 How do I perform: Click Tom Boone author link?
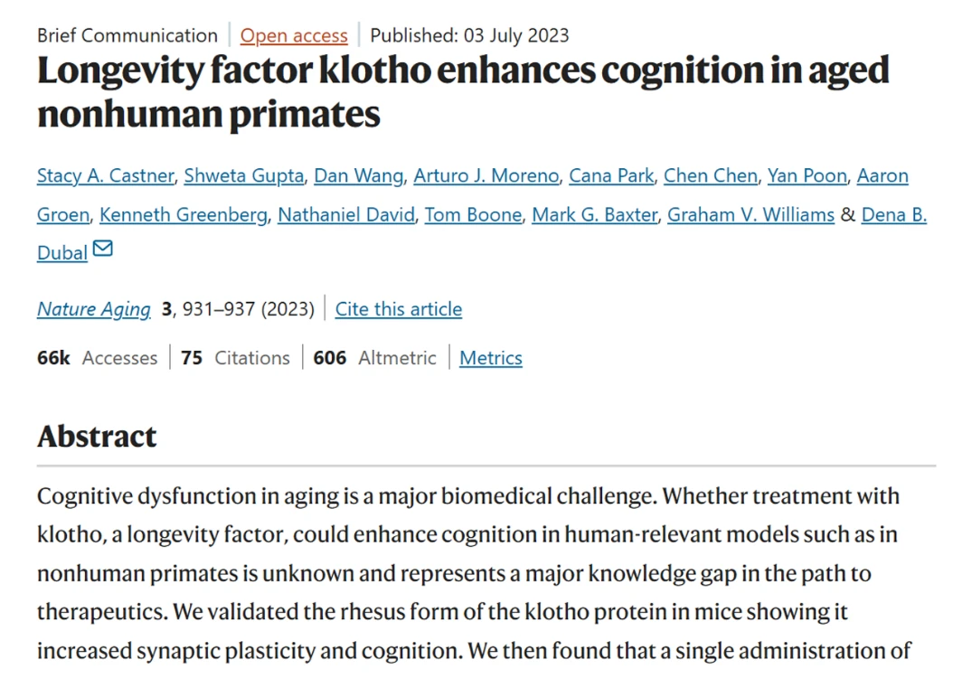(x=474, y=214)
